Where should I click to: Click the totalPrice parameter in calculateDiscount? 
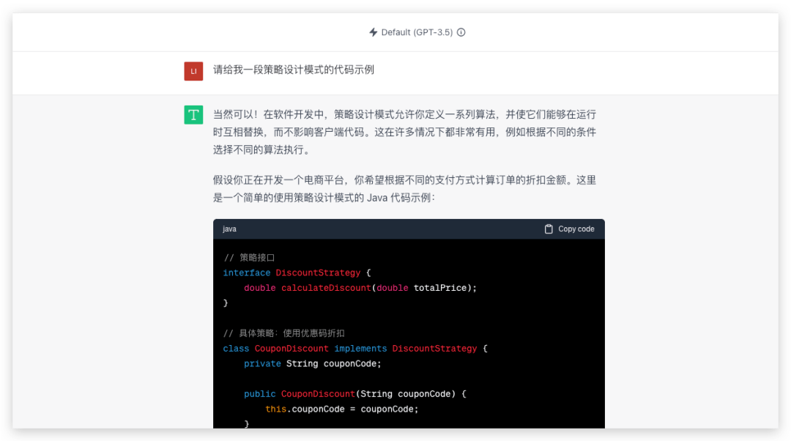point(442,288)
